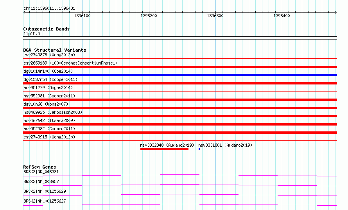
Task: Click the red dgv1537n54 variant bar
Action: pos(180,83)
